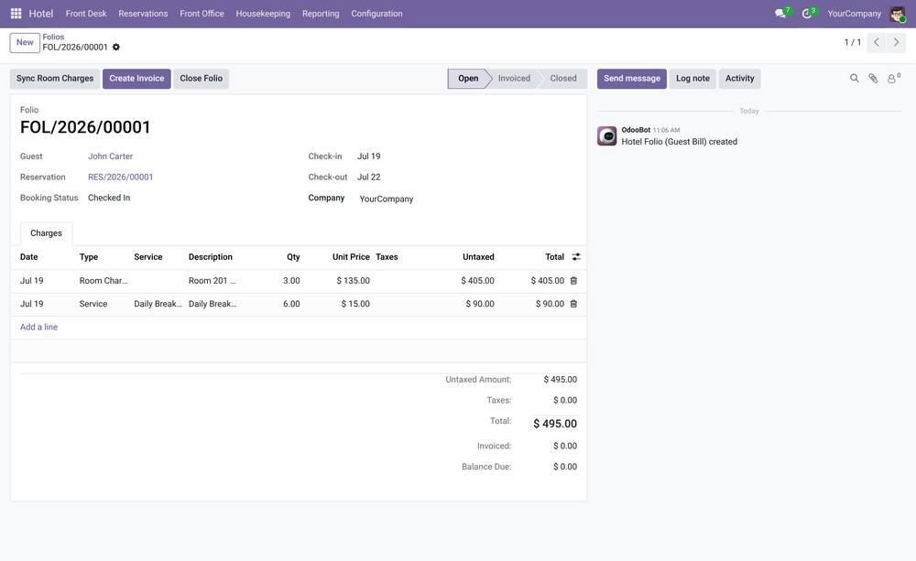Open the Reservations menu

pos(143,14)
